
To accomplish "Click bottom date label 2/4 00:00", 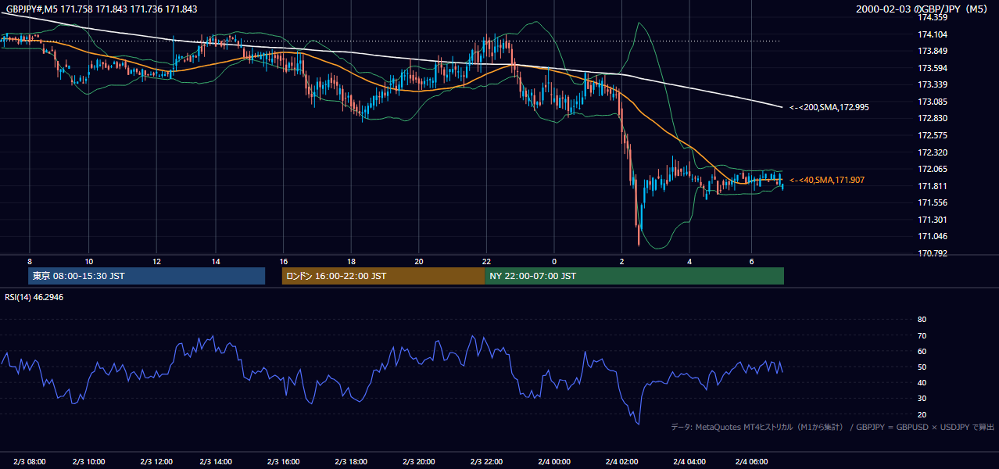I will click(x=554, y=461).
